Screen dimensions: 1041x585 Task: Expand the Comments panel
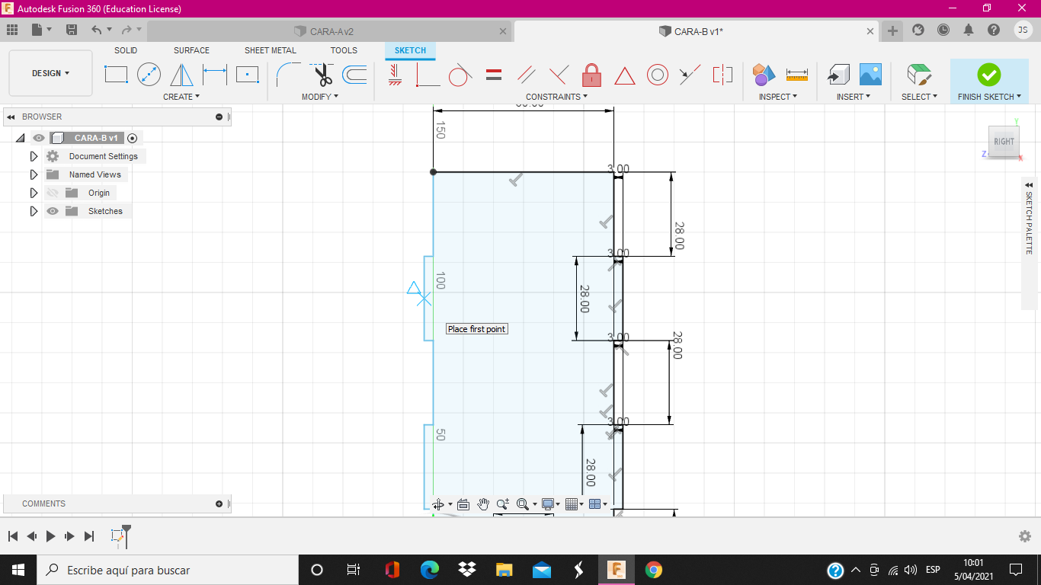(219, 503)
